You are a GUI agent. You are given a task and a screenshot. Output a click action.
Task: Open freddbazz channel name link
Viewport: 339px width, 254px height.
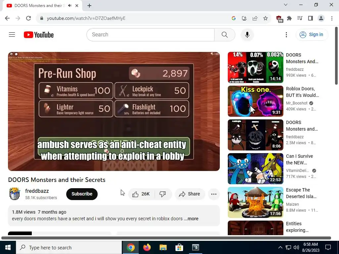37,191
